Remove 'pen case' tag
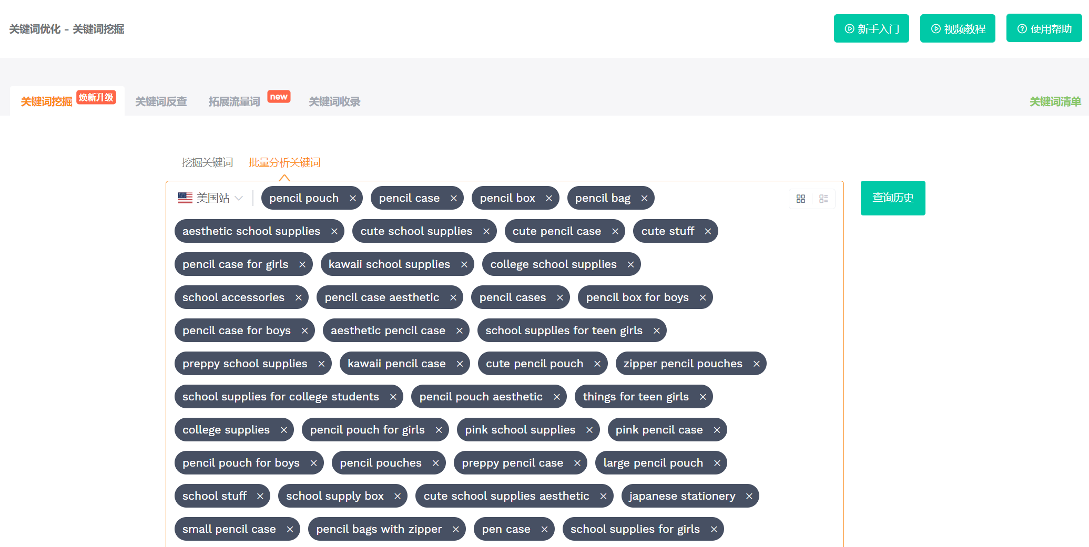 point(544,530)
